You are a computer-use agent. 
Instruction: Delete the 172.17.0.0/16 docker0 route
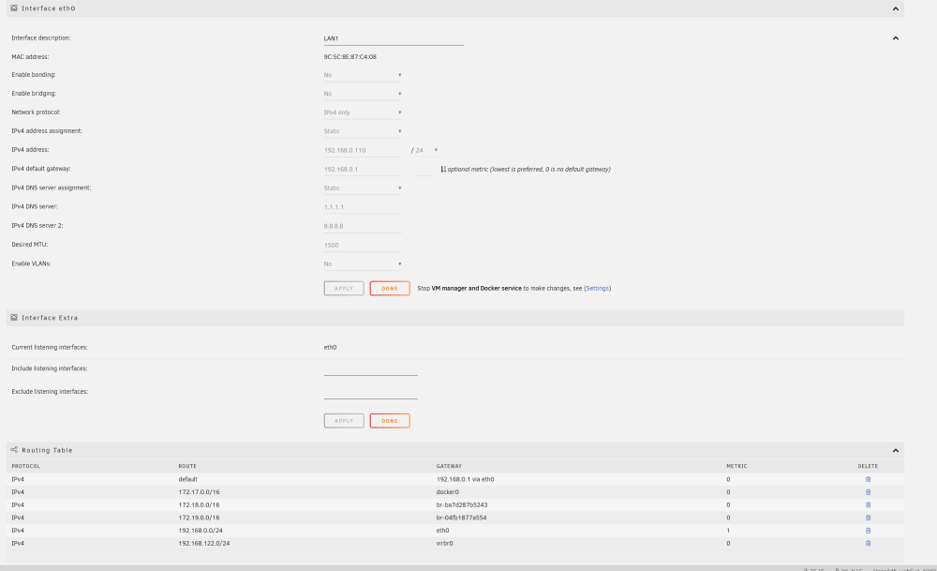pyautogui.click(x=868, y=492)
